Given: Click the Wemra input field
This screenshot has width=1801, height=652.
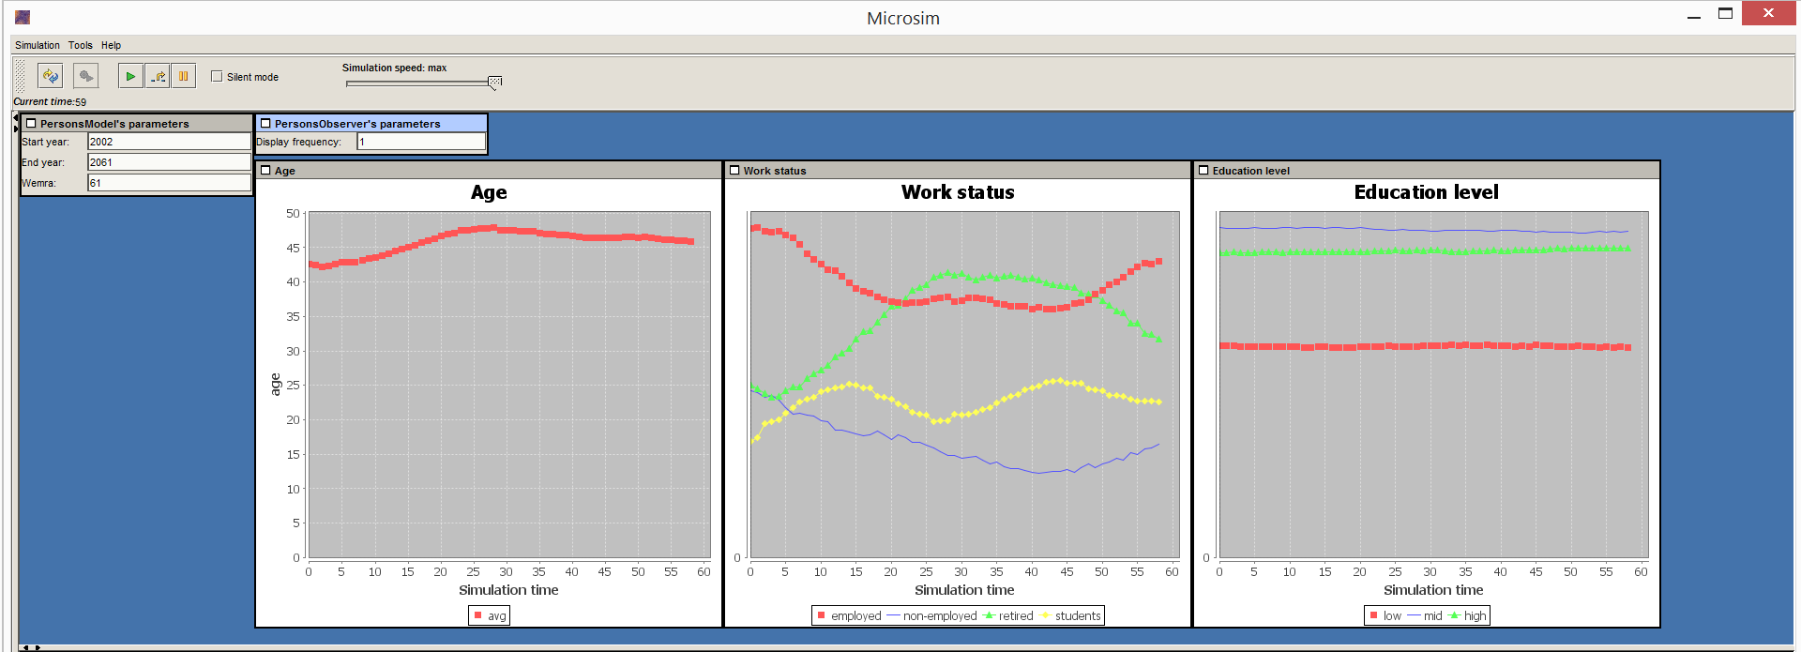Looking at the screenshot, I should 169,183.
